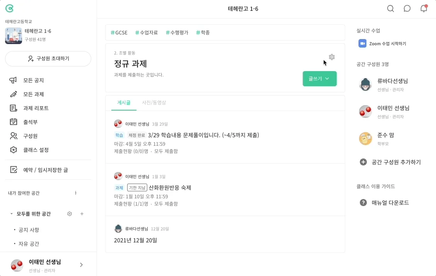Image resolution: width=436 pixels, height=276 pixels.
Task: Open settings gear for 정규 과제
Action: point(332,57)
